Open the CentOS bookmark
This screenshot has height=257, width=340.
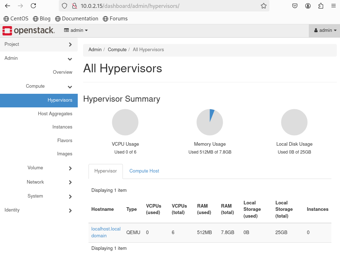pos(16,19)
